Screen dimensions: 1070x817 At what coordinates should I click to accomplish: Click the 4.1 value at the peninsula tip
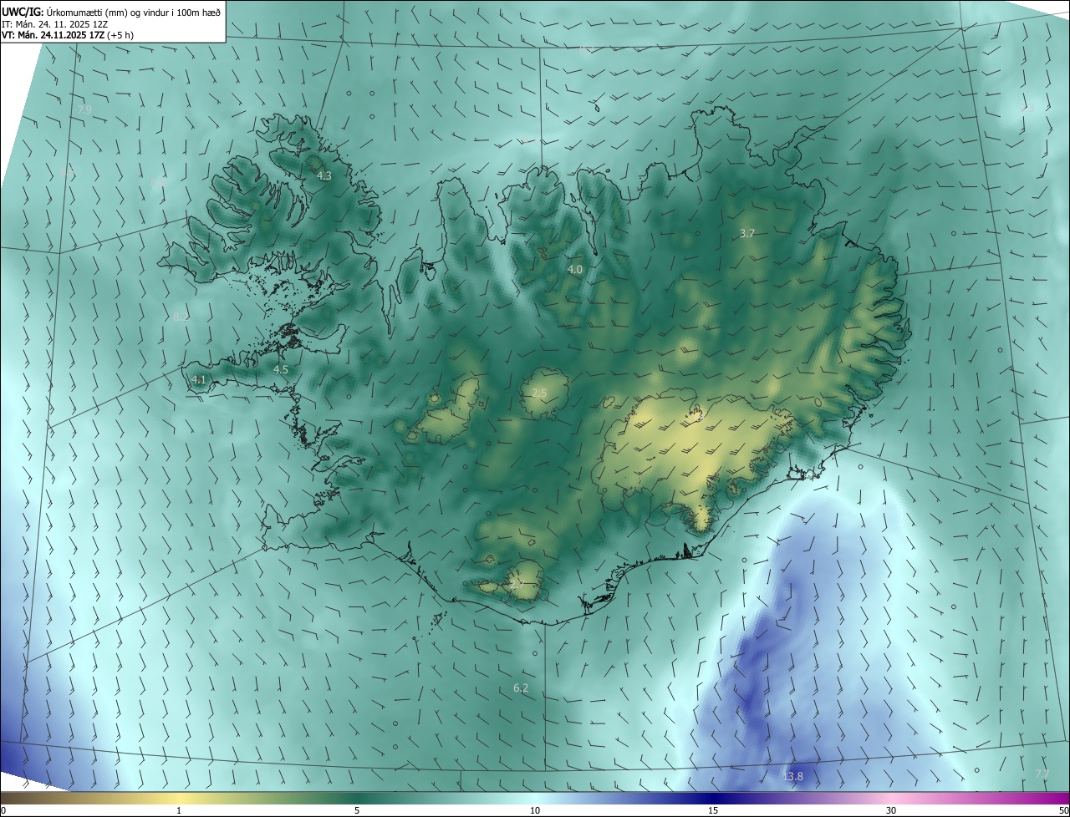click(198, 380)
